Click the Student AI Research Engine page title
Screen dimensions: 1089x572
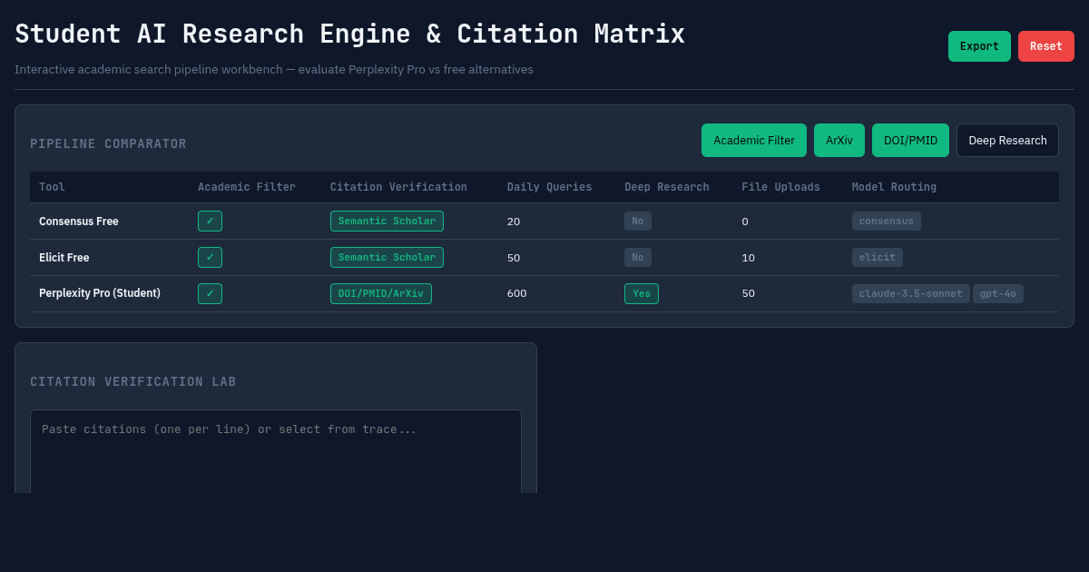pyautogui.click(x=349, y=34)
